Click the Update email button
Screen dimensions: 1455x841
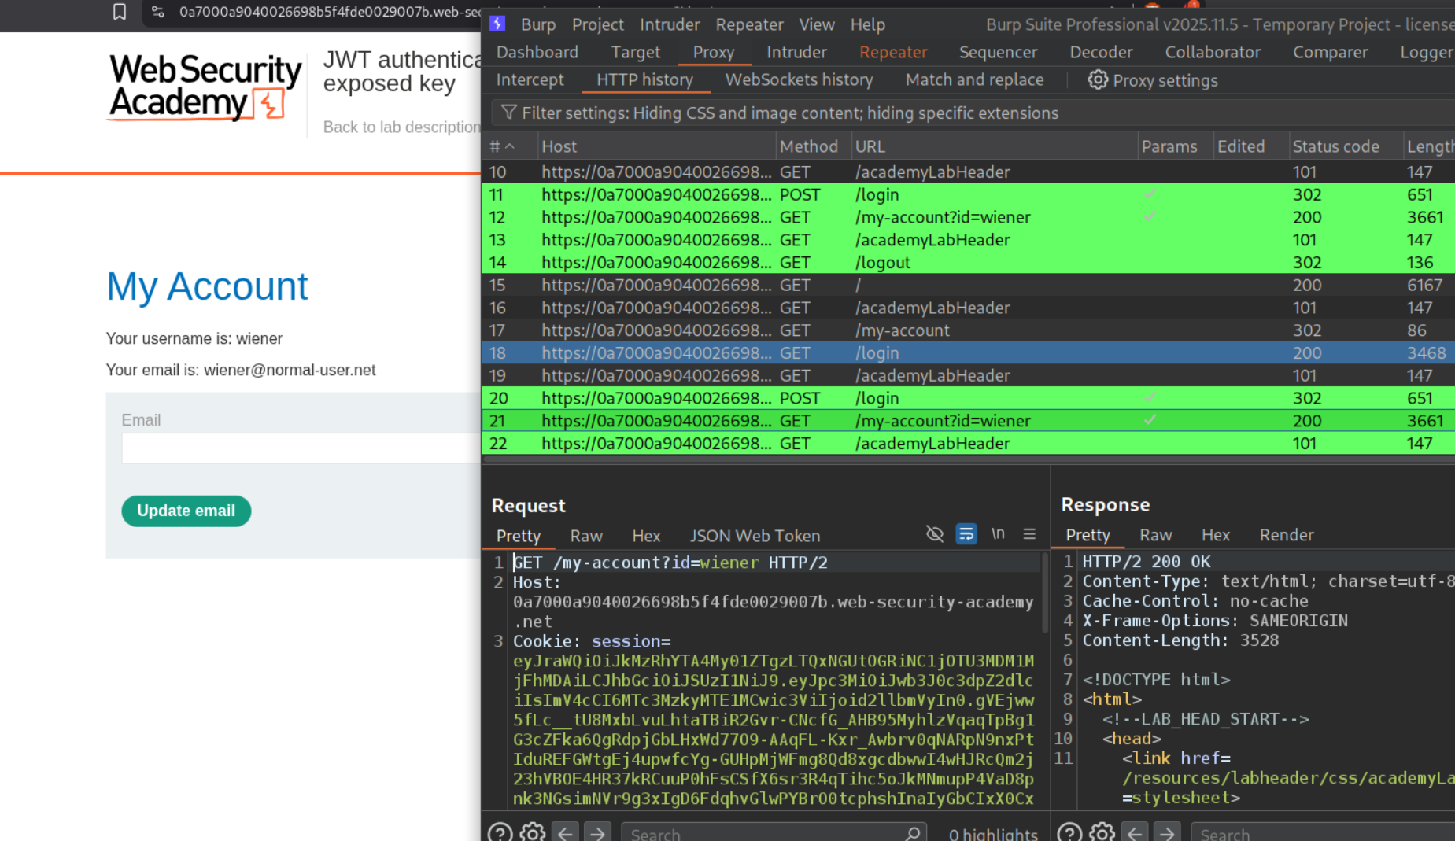pos(186,511)
